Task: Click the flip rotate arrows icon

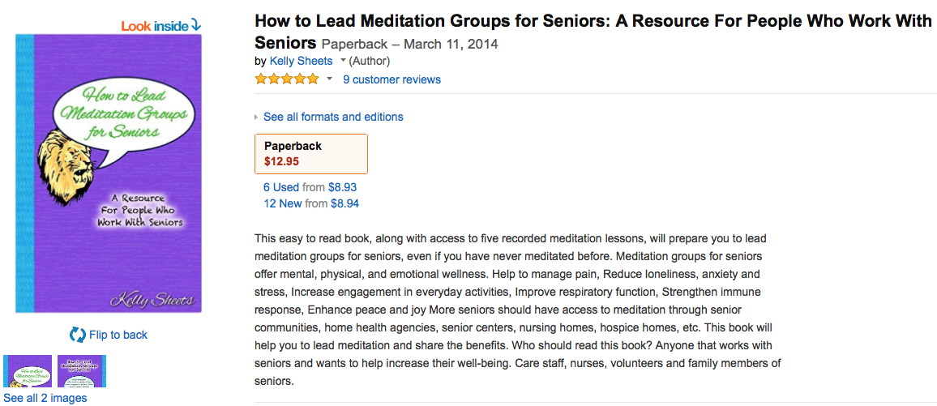Action: click(x=78, y=335)
